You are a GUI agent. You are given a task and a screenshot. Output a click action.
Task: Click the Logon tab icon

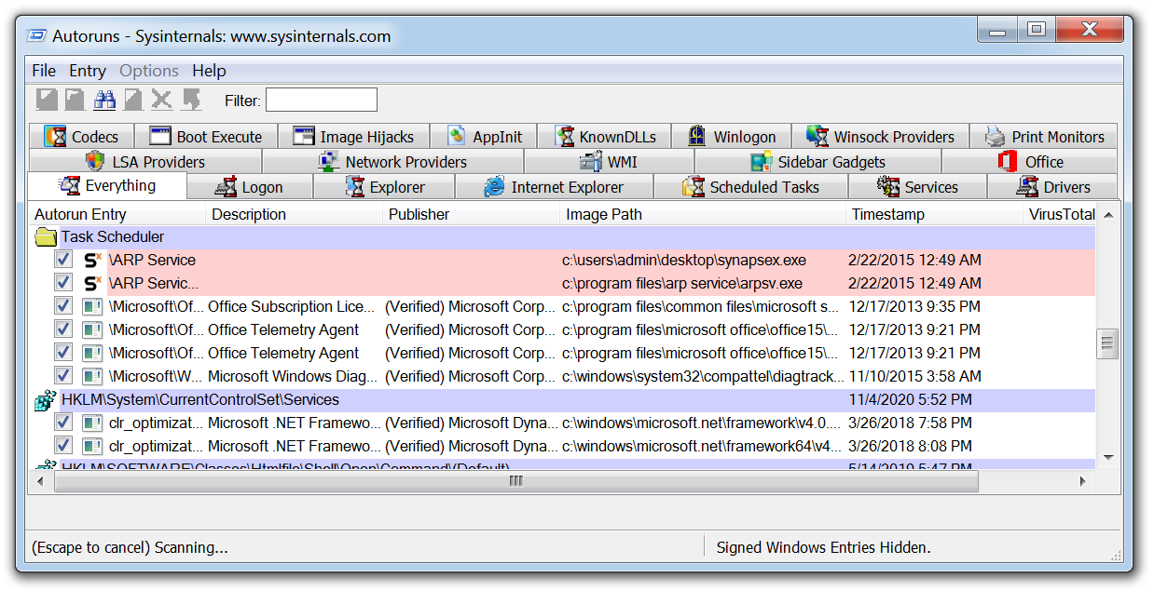(x=226, y=187)
